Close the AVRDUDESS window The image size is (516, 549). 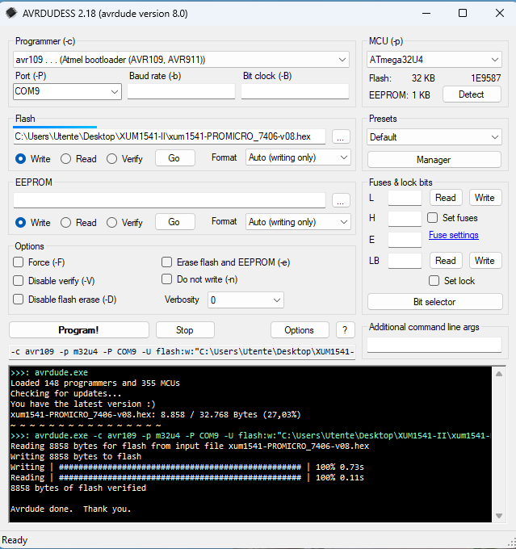[x=500, y=13]
